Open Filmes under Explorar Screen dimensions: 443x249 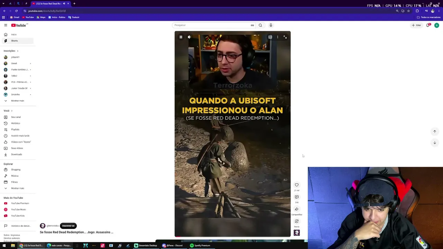pyautogui.click(x=17, y=182)
